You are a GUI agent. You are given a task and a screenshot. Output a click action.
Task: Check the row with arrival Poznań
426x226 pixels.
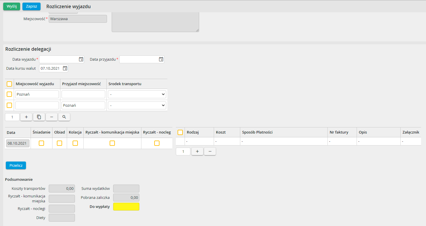point(9,105)
